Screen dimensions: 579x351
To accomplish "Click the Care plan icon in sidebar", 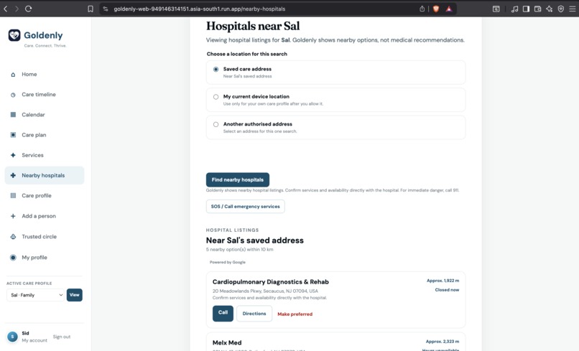I will [x=13, y=135].
